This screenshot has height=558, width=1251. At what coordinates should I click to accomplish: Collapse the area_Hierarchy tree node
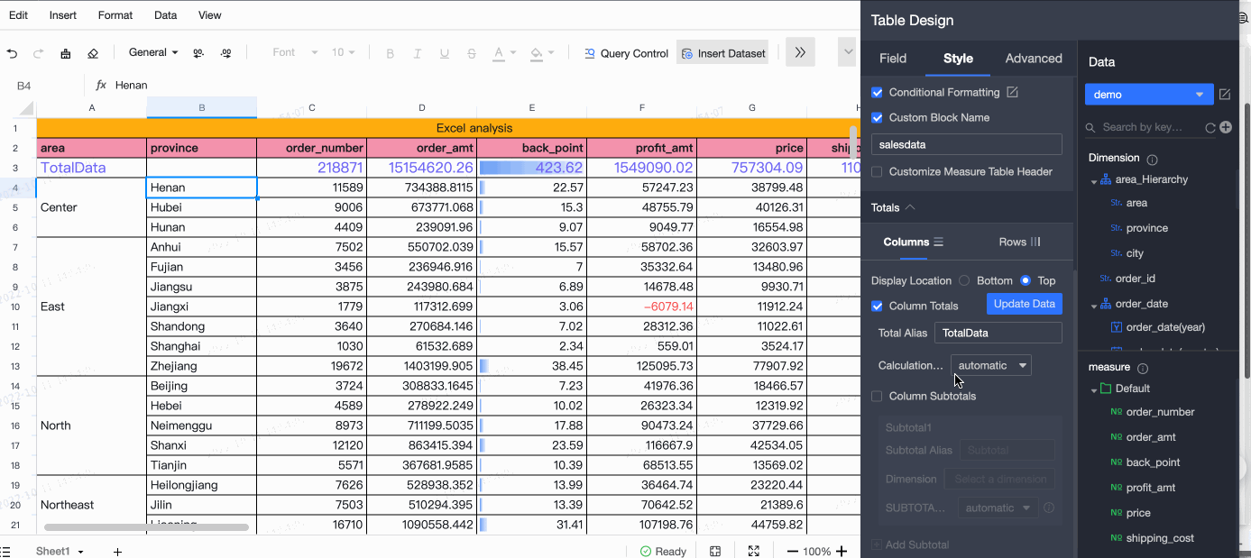[x=1094, y=181]
